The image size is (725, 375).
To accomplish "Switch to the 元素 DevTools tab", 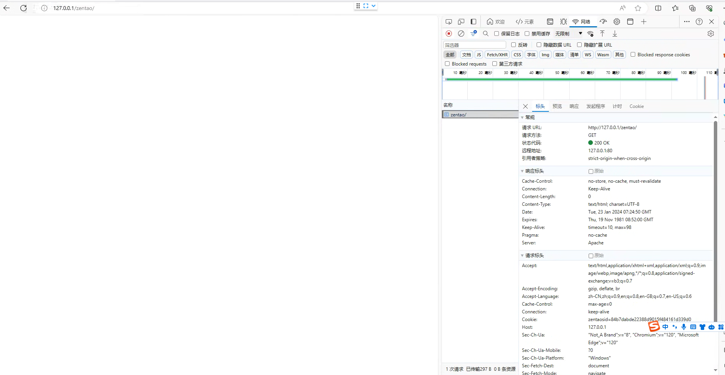I will (x=525, y=22).
